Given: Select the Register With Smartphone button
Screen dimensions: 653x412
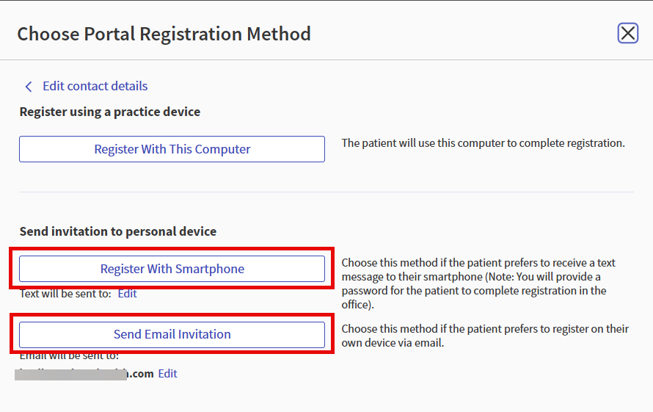Looking at the screenshot, I should [x=172, y=269].
